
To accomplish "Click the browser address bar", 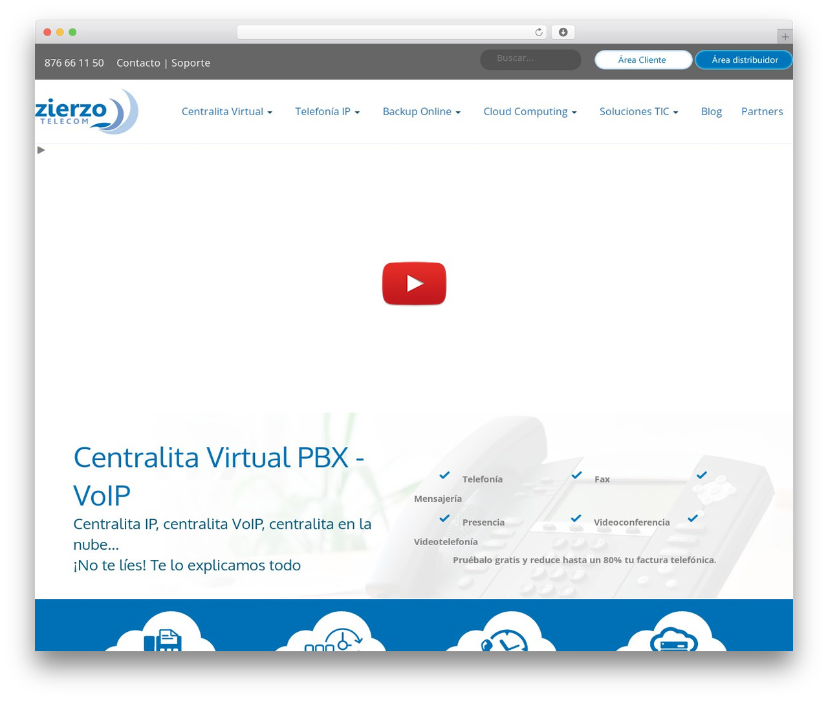I will tap(391, 32).
